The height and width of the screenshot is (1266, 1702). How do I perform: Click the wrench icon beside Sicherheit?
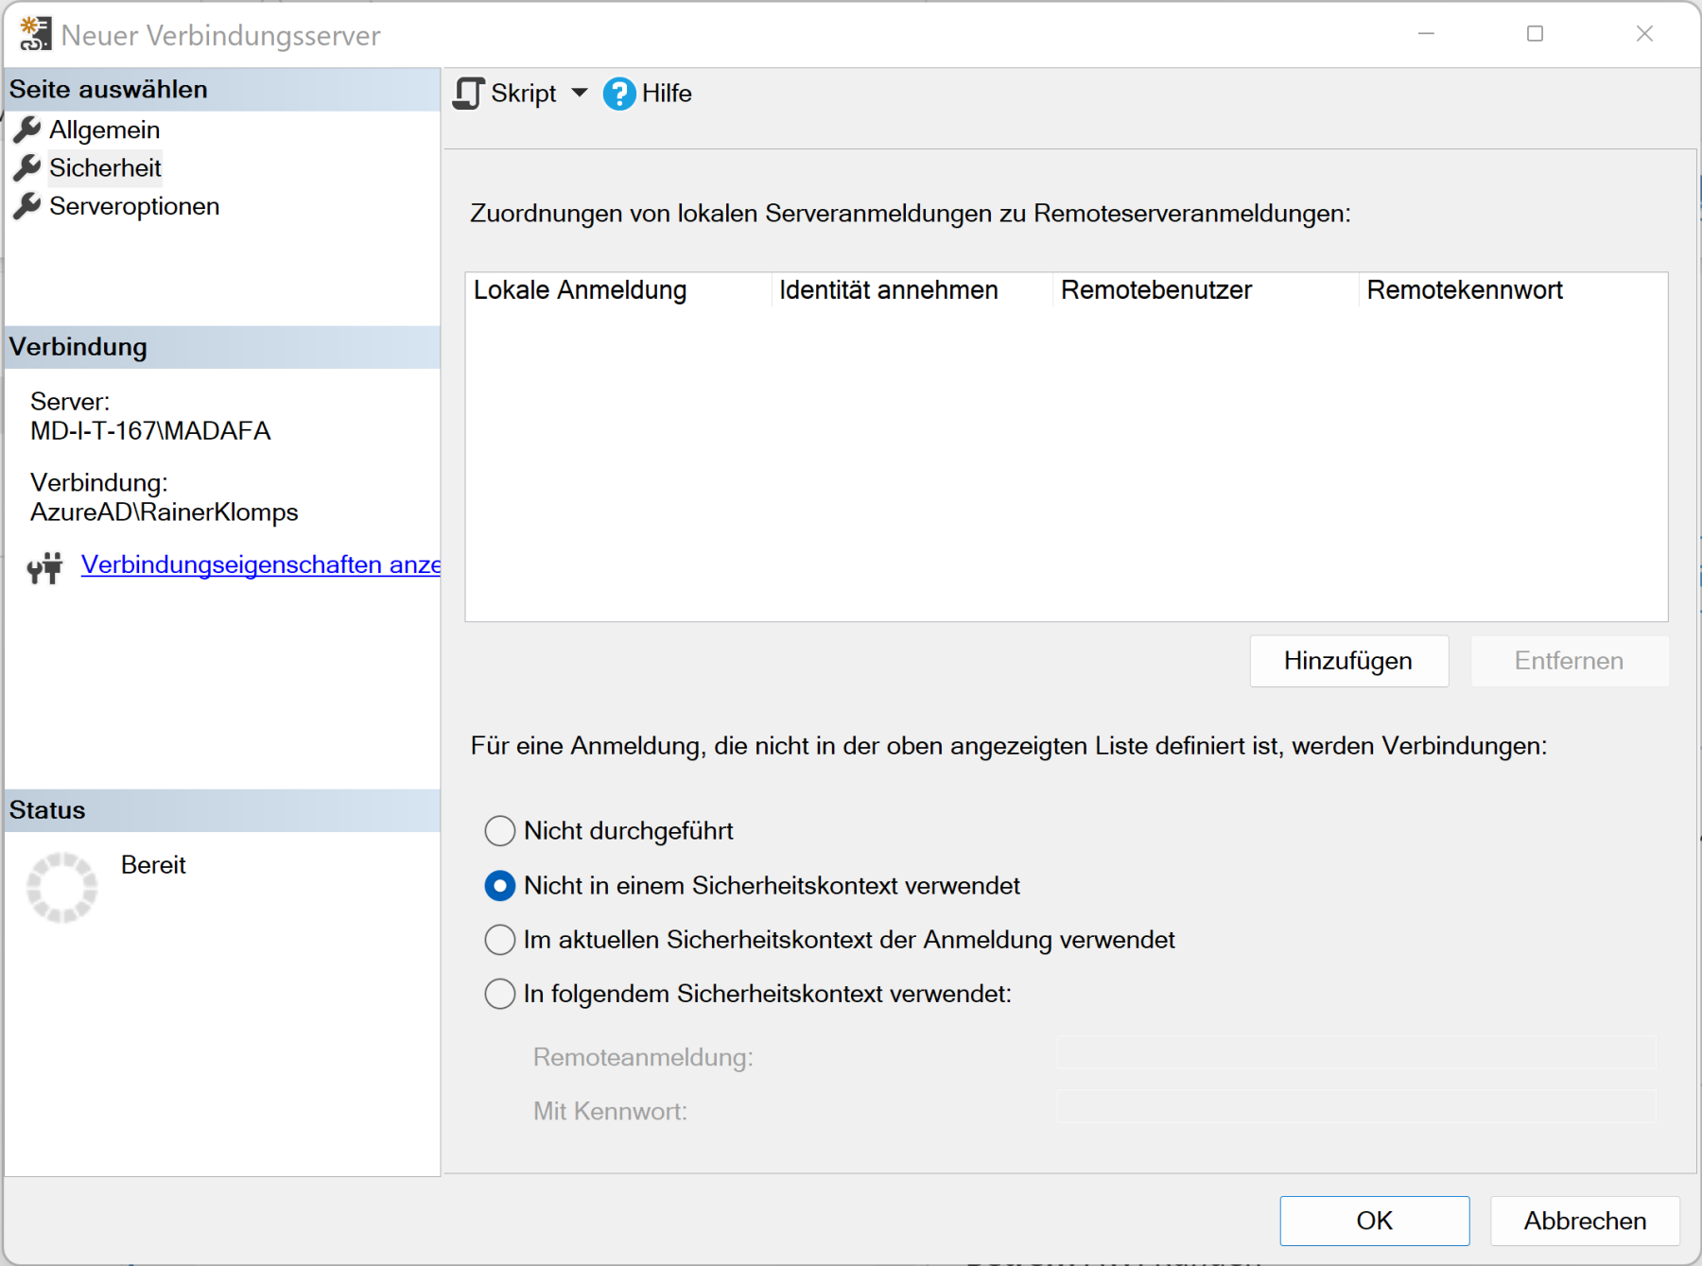pos(27,168)
